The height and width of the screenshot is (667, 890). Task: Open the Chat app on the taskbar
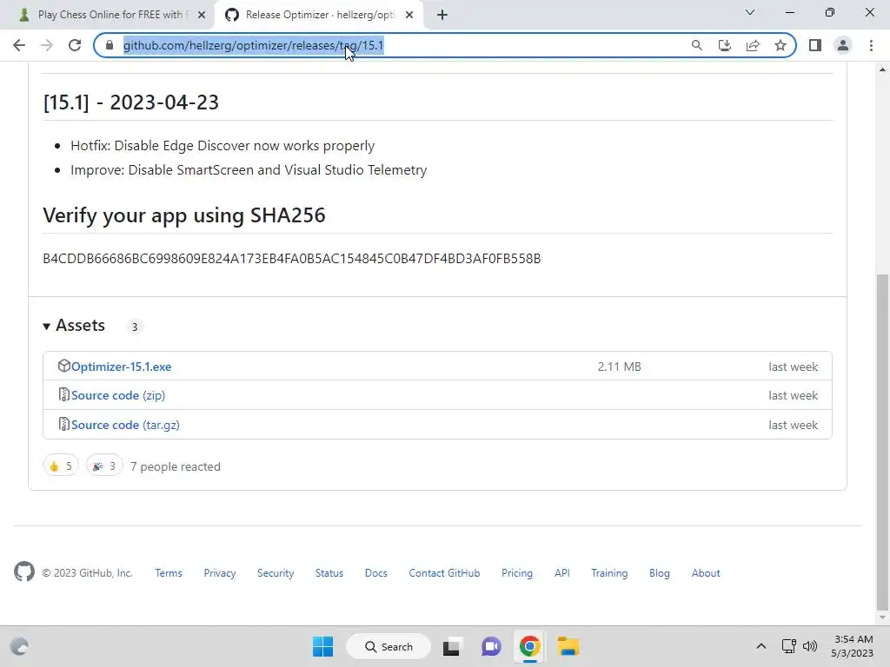point(491,646)
